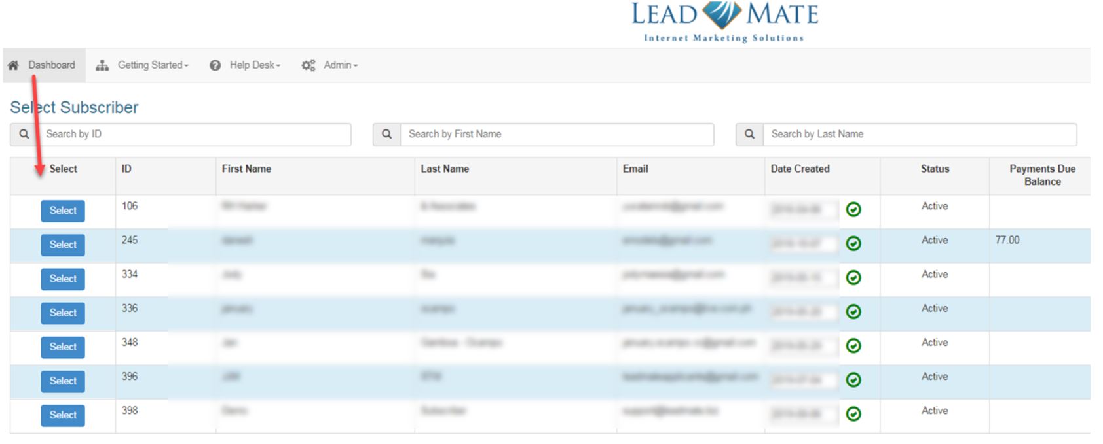The image size is (1103, 444).
Task: Toggle green check circle for subscriber 106
Action: coord(853,209)
